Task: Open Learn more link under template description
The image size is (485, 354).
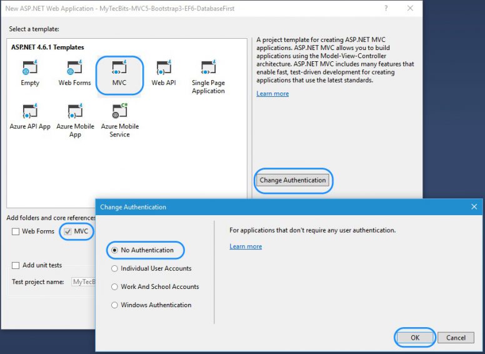Action: tap(272, 93)
